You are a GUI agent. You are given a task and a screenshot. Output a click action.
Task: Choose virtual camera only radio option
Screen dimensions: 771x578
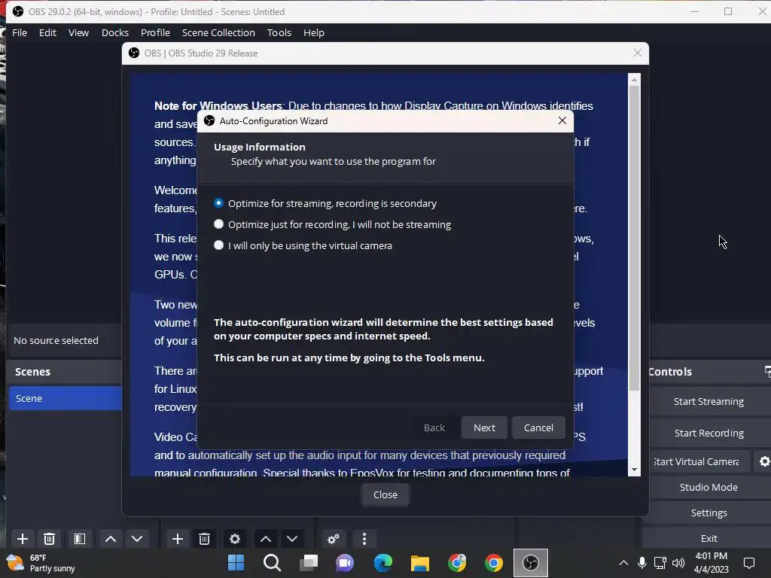[219, 245]
